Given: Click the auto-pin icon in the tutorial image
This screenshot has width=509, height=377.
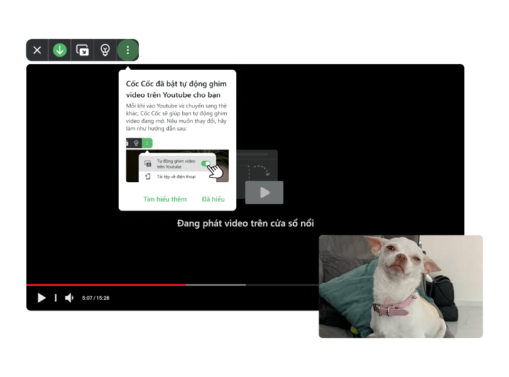Looking at the screenshot, I should point(148,163).
